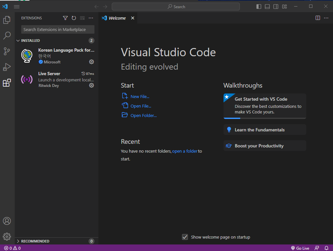Viewport: 333px width, 251px height.
Task: Uncheck Show welcome page on startup
Action: [x=185, y=237]
